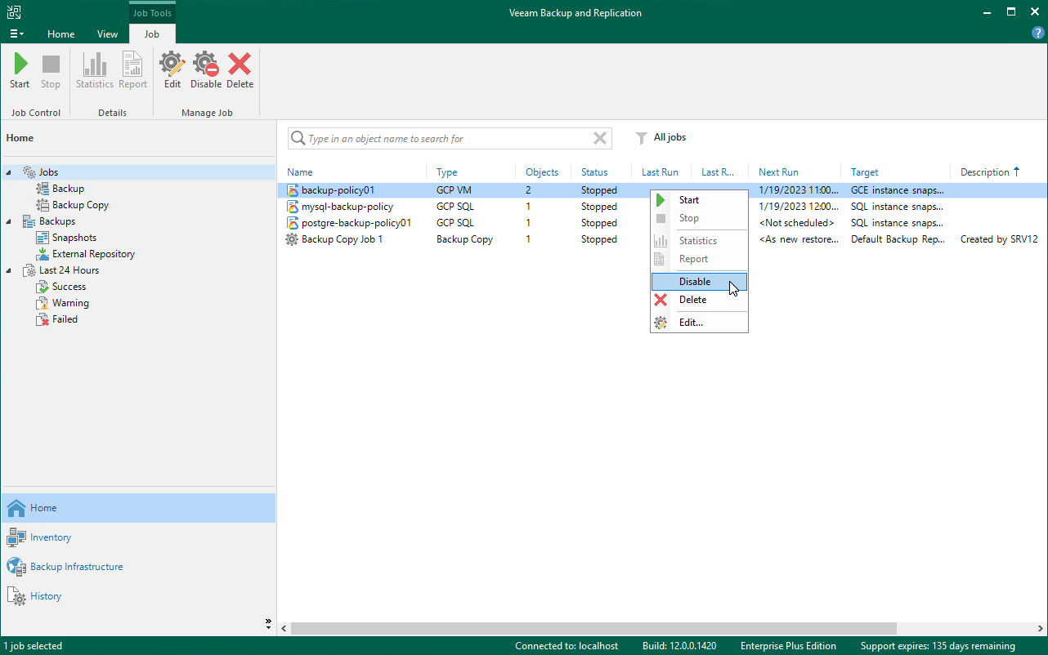The width and height of the screenshot is (1048, 655).
Task: Switch to the Home ribbon tab
Action: coord(61,34)
